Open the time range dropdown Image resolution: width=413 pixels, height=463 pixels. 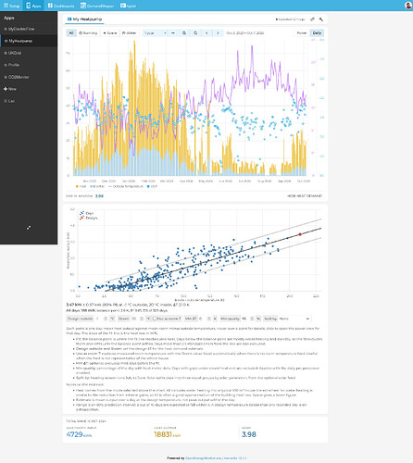pyautogui.click(x=156, y=33)
